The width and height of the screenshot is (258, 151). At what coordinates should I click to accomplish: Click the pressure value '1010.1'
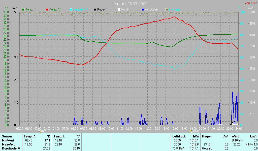tap(195, 140)
